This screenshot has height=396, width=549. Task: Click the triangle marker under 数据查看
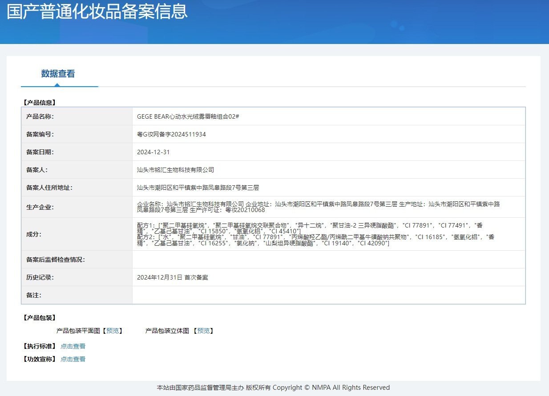point(57,84)
